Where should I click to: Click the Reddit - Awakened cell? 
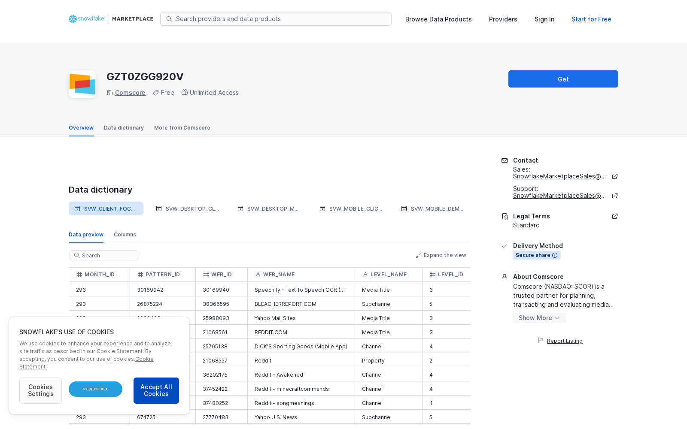pyautogui.click(x=301, y=375)
